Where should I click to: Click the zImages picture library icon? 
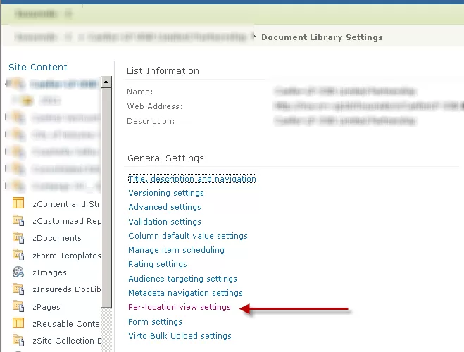[x=18, y=272]
